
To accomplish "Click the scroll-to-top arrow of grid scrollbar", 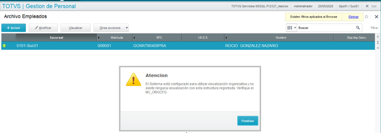I will (x=378, y=37).
